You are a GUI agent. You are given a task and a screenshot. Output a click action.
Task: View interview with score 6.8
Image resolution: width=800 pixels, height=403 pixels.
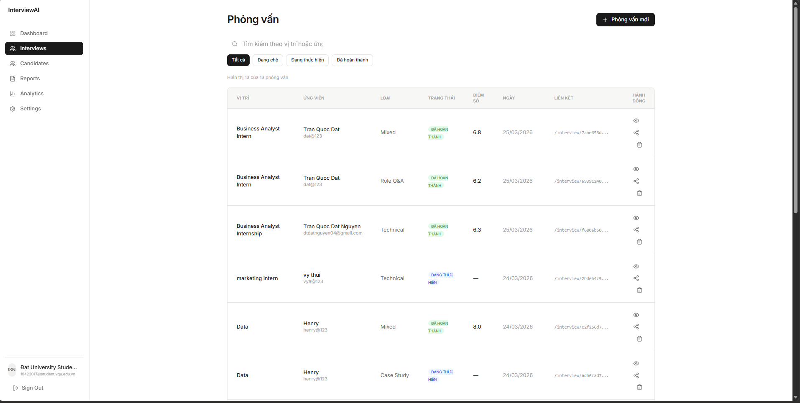[636, 120]
